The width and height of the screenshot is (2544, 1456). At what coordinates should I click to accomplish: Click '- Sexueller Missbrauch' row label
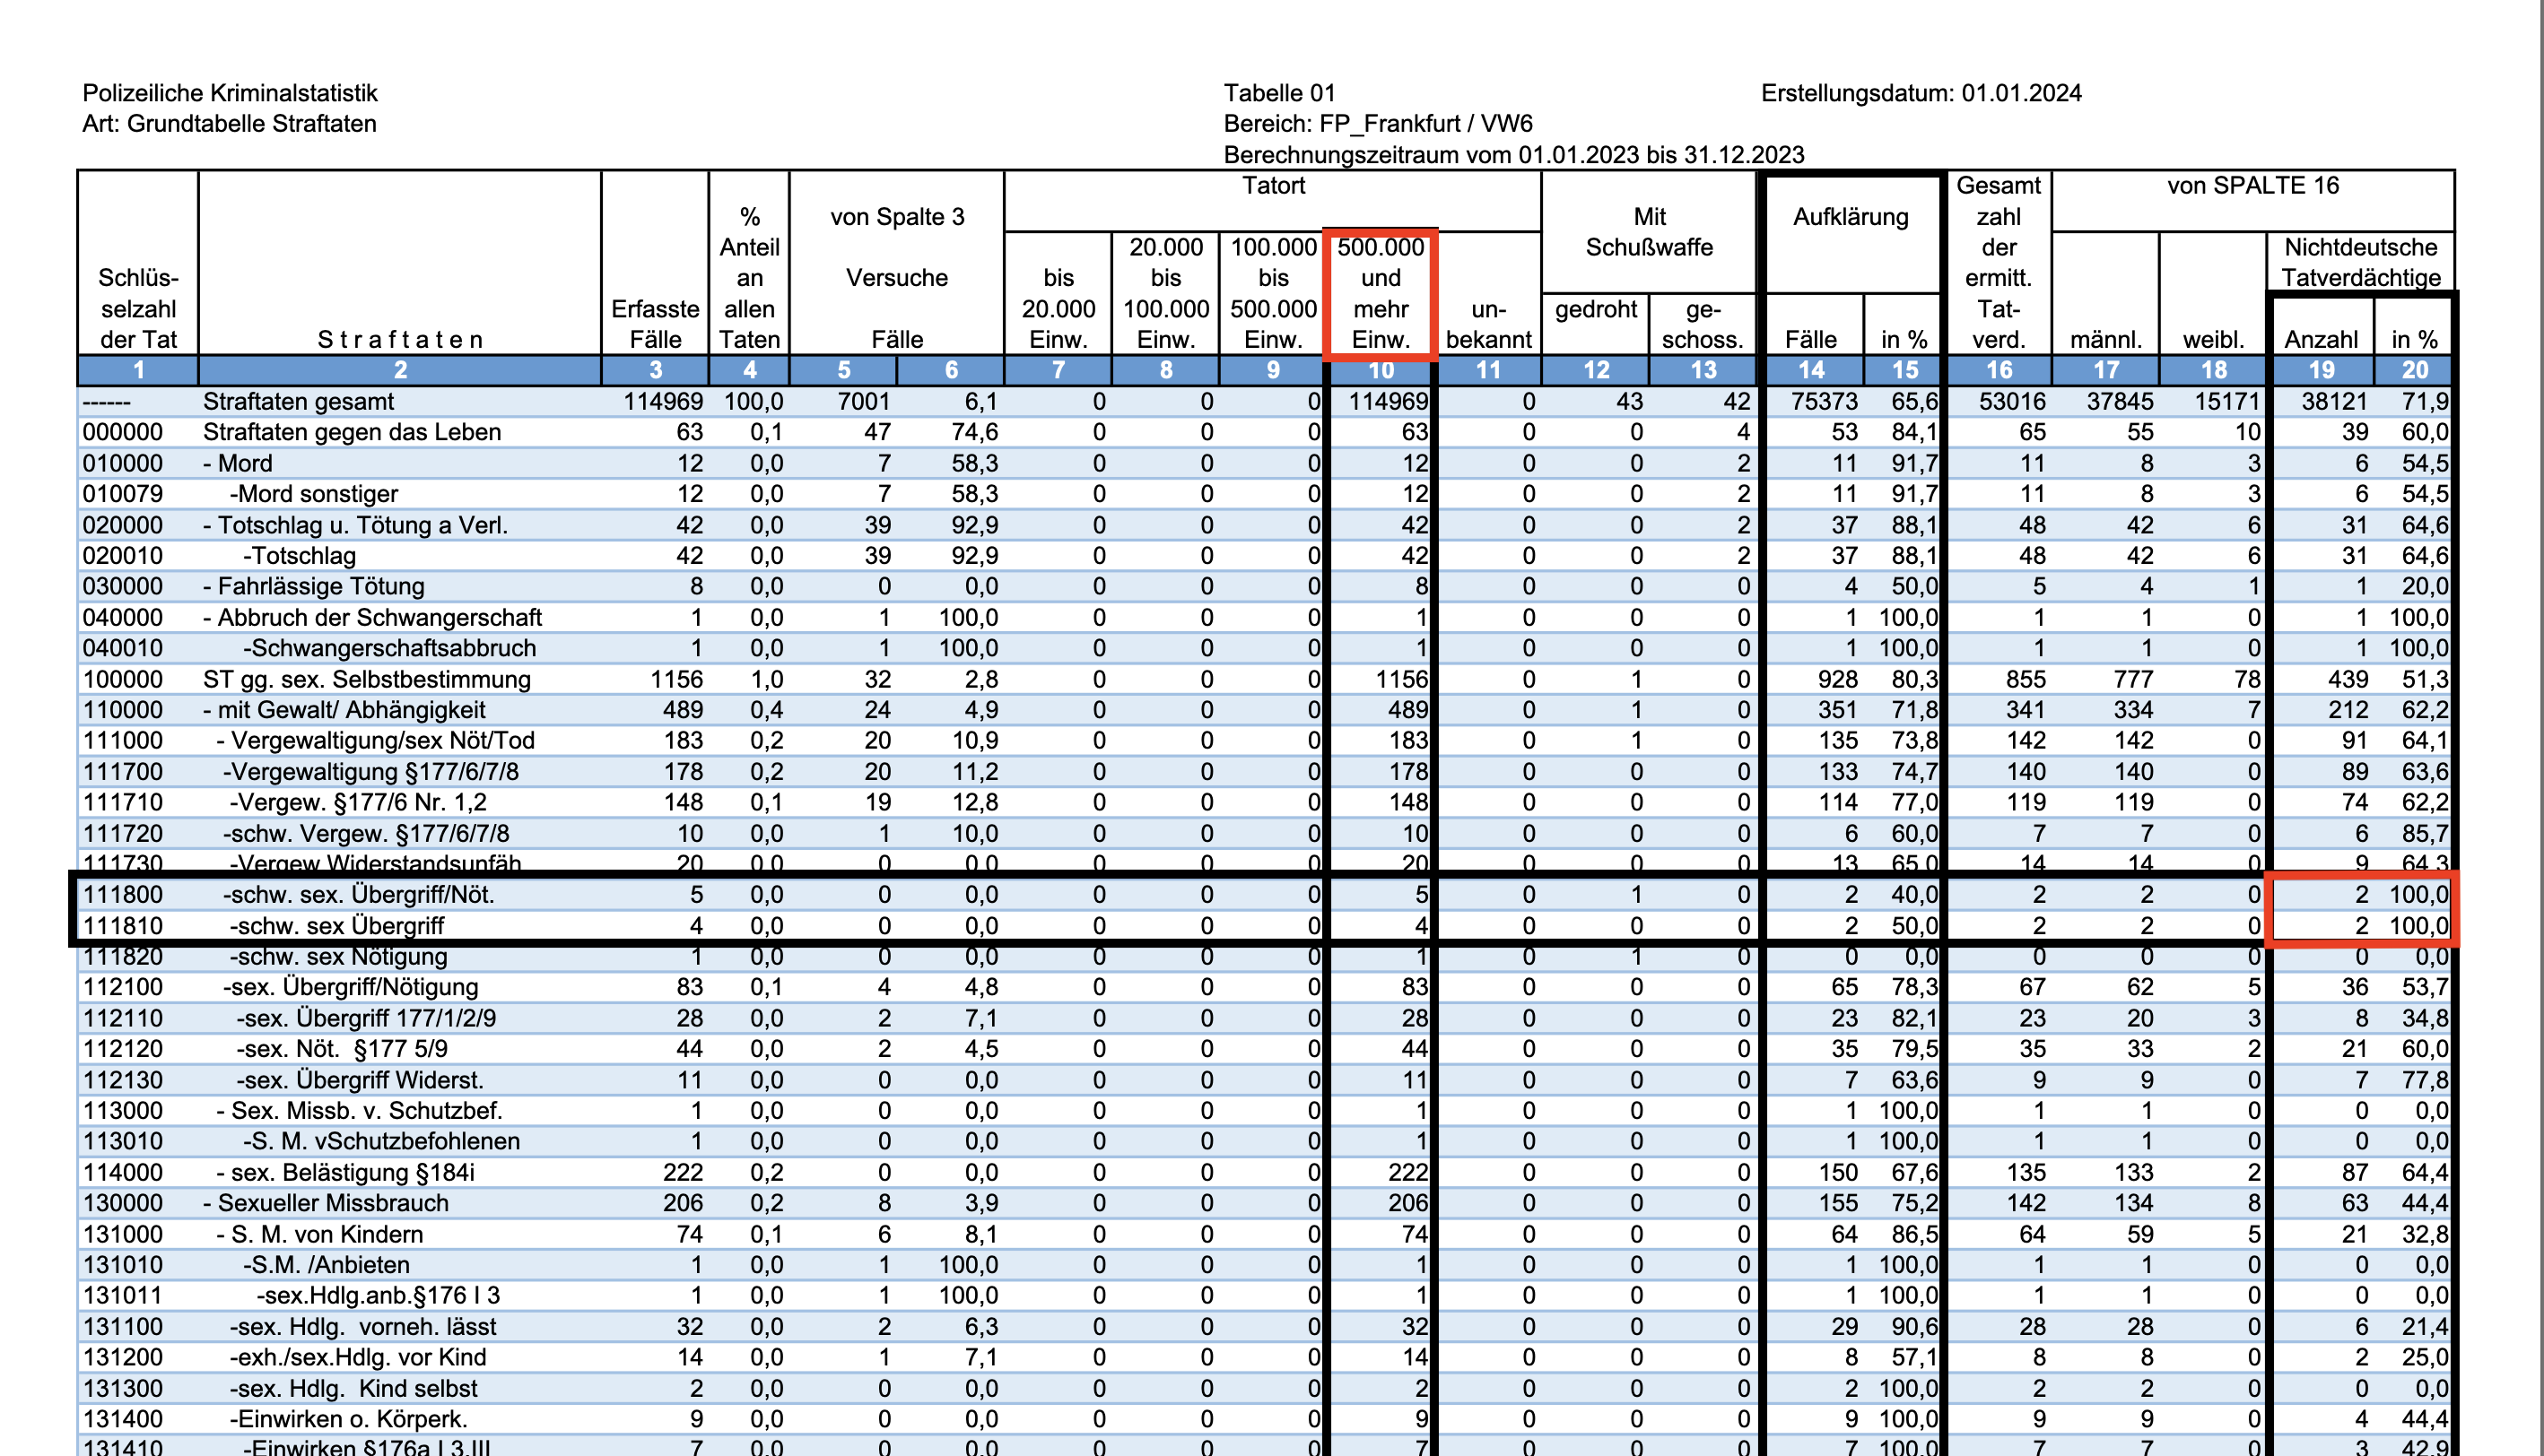[x=327, y=1203]
